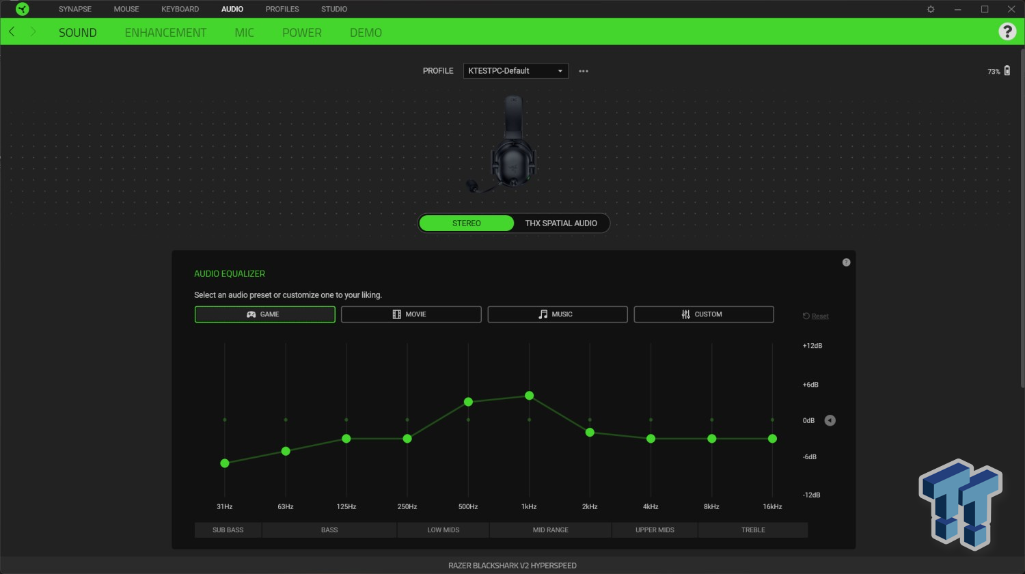Switch to STEREO mode
Image resolution: width=1025 pixels, height=574 pixels.
(x=466, y=223)
